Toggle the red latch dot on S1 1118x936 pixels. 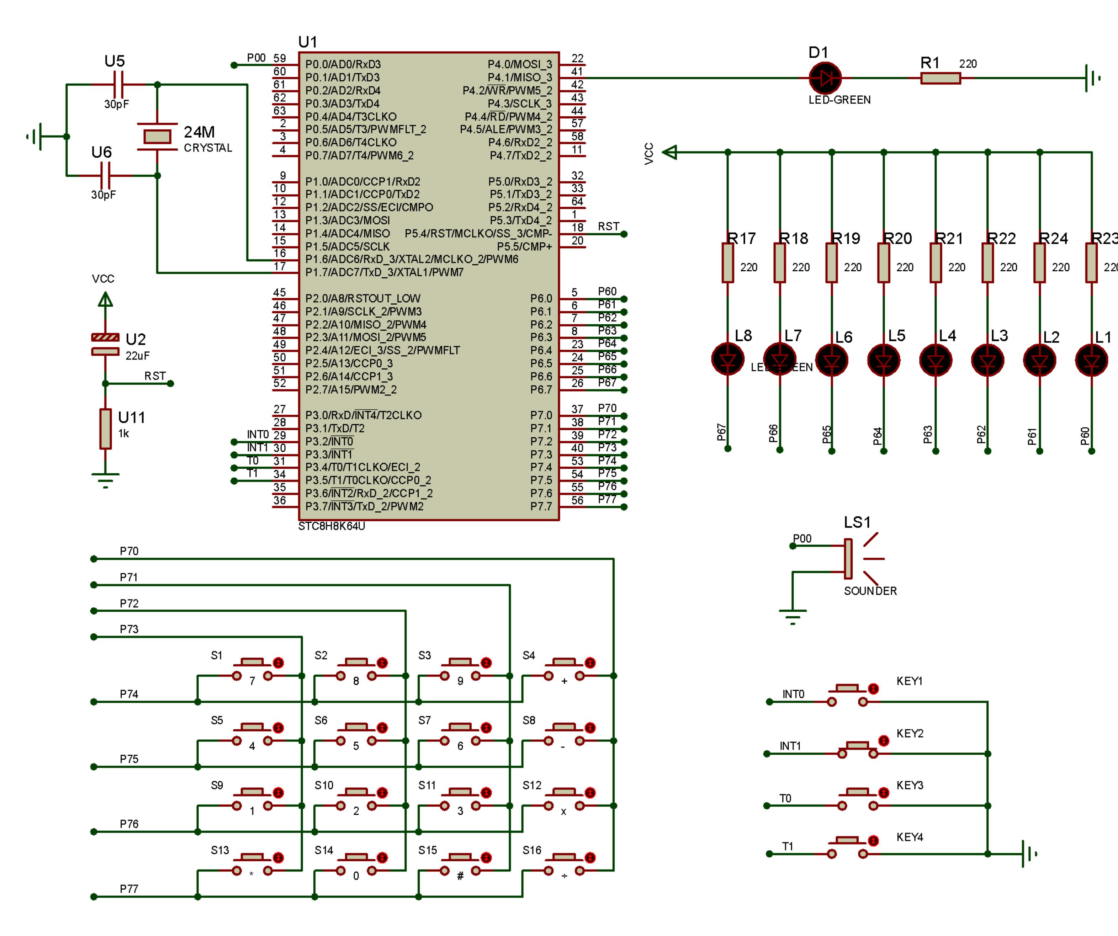pos(279,663)
